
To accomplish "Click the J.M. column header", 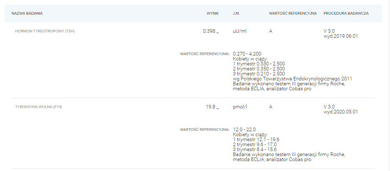I will pyautogui.click(x=236, y=14).
